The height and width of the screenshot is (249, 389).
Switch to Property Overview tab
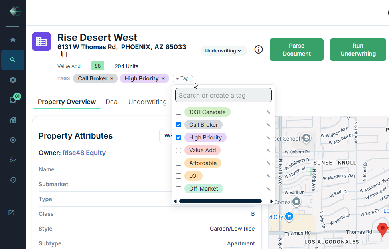(x=67, y=102)
